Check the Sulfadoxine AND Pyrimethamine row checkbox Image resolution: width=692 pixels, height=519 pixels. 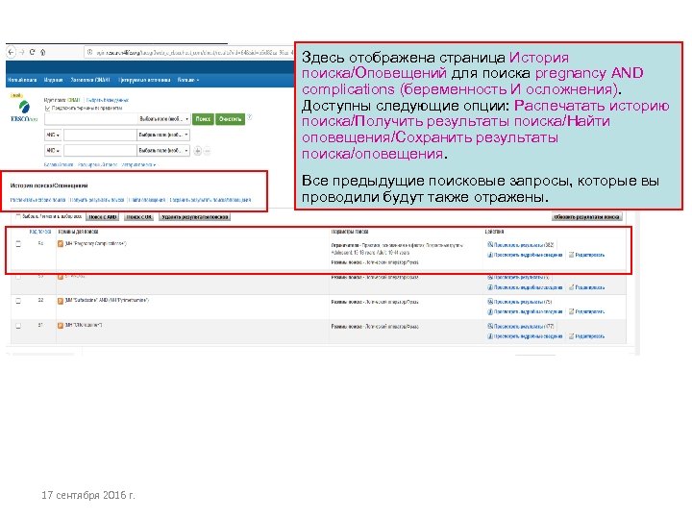pyautogui.click(x=18, y=301)
